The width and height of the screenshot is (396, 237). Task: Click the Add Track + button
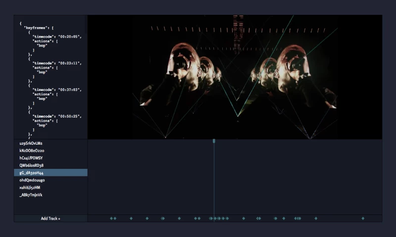coord(50,218)
